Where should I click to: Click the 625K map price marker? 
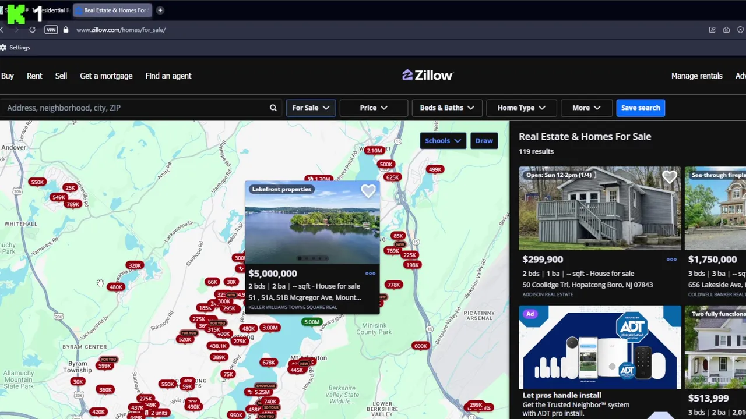[393, 177]
